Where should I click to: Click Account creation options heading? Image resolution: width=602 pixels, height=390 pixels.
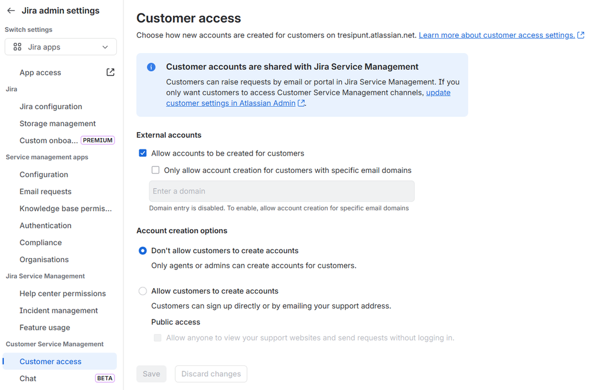[x=181, y=231]
